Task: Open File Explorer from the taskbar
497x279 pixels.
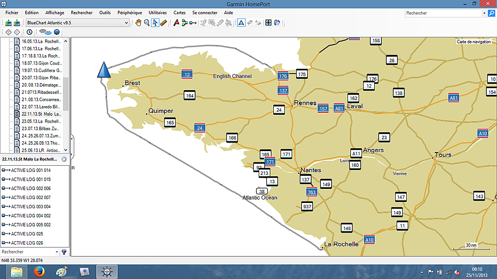Action: click(x=17, y=272)
